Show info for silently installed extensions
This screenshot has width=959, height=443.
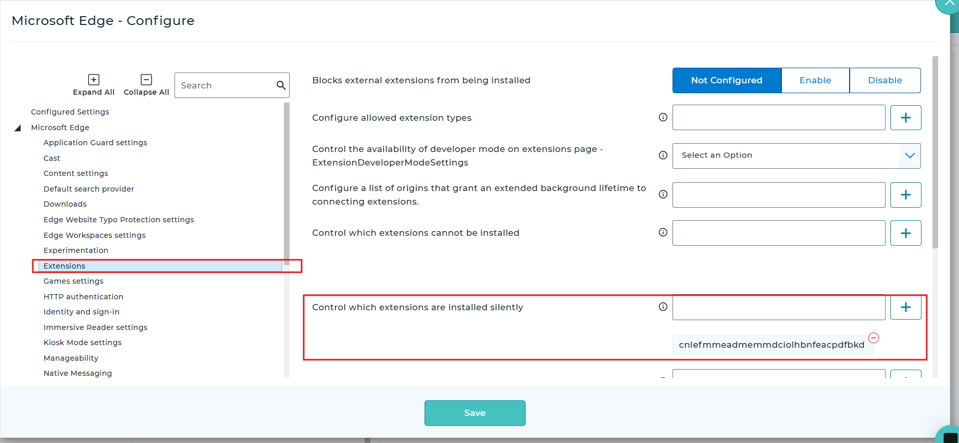coord(663,307)
